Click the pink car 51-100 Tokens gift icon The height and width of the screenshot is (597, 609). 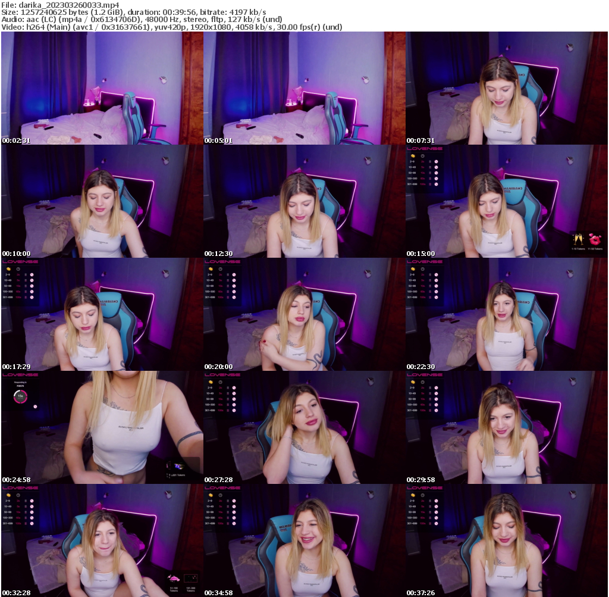175,579
